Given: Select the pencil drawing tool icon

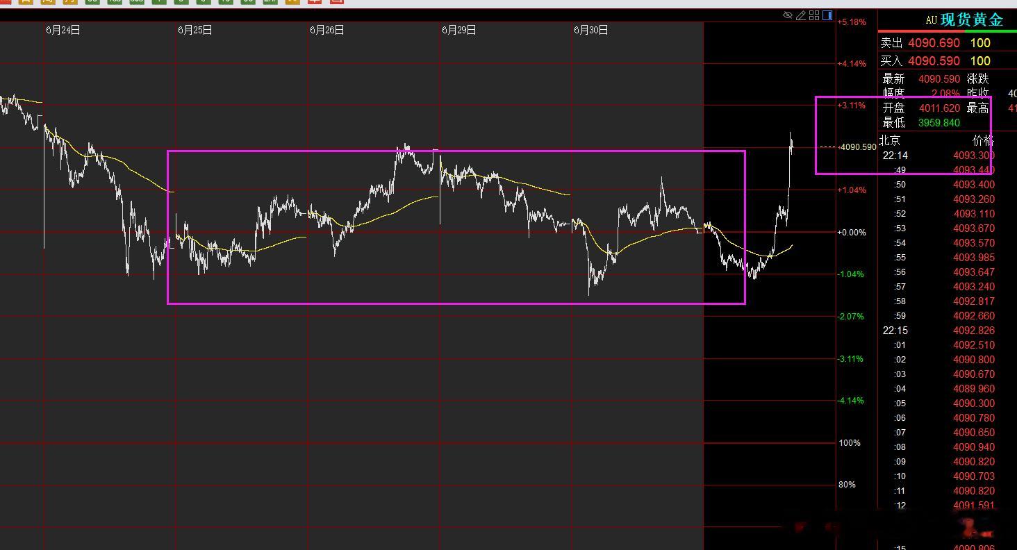Looking at the screenshot, I should pyautogui.click(x=801, y=15).
